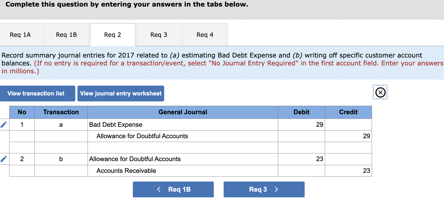Screen dimensions: 444x205
Task: Click the View transaction list button
Action: click(x=37, y=93)
